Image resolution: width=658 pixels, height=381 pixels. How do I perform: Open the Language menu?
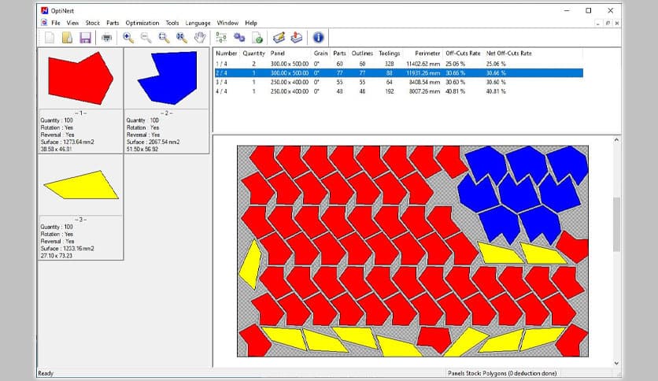pyautogui.click(x=198, y=23)
